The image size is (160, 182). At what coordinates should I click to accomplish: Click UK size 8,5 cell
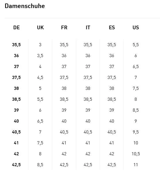coord(40,165)
